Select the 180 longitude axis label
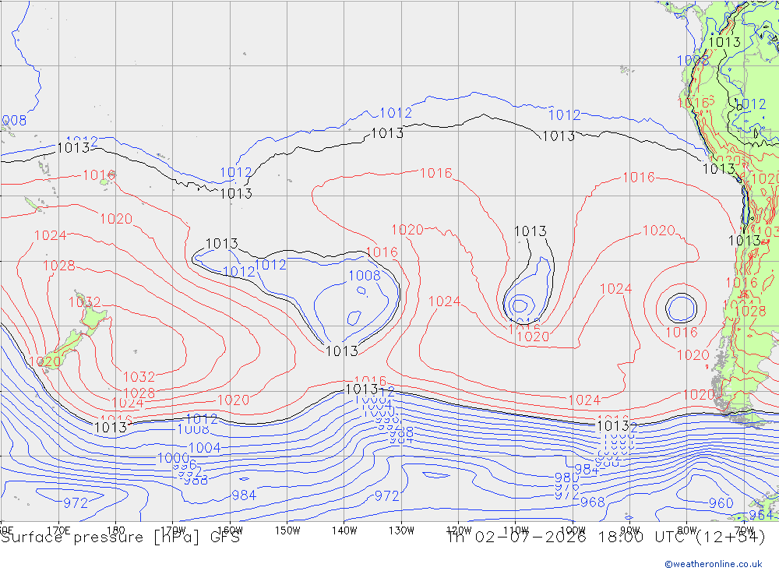779x571 pixels. [x=115, y=530]
